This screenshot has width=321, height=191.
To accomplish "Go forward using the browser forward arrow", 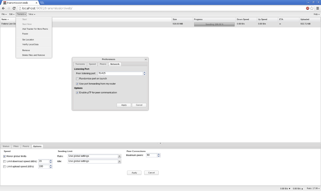I will 9,8.
